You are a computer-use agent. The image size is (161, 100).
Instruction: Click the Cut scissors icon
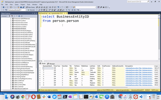[x=50, y=7]
